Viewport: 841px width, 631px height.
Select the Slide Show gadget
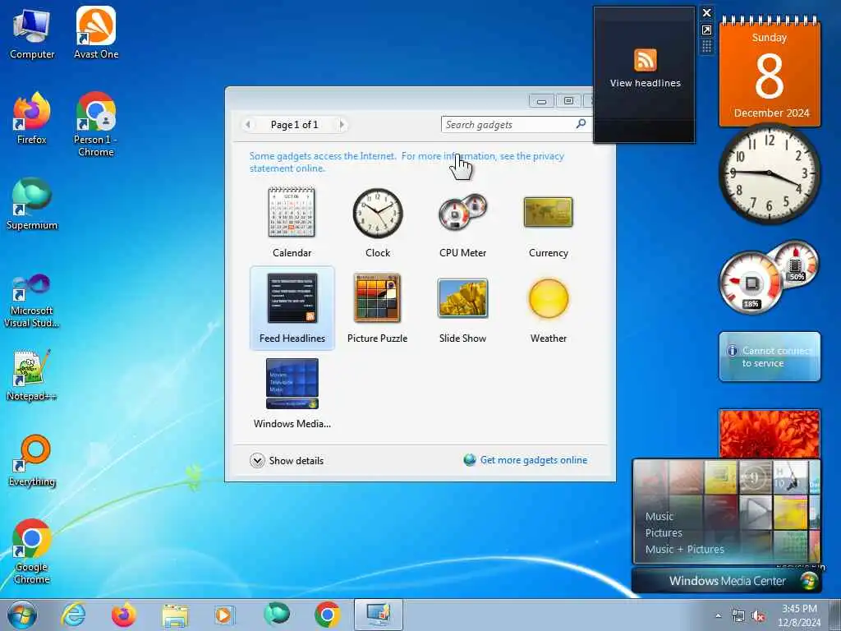pyautogui.click(x=463, y=308)
